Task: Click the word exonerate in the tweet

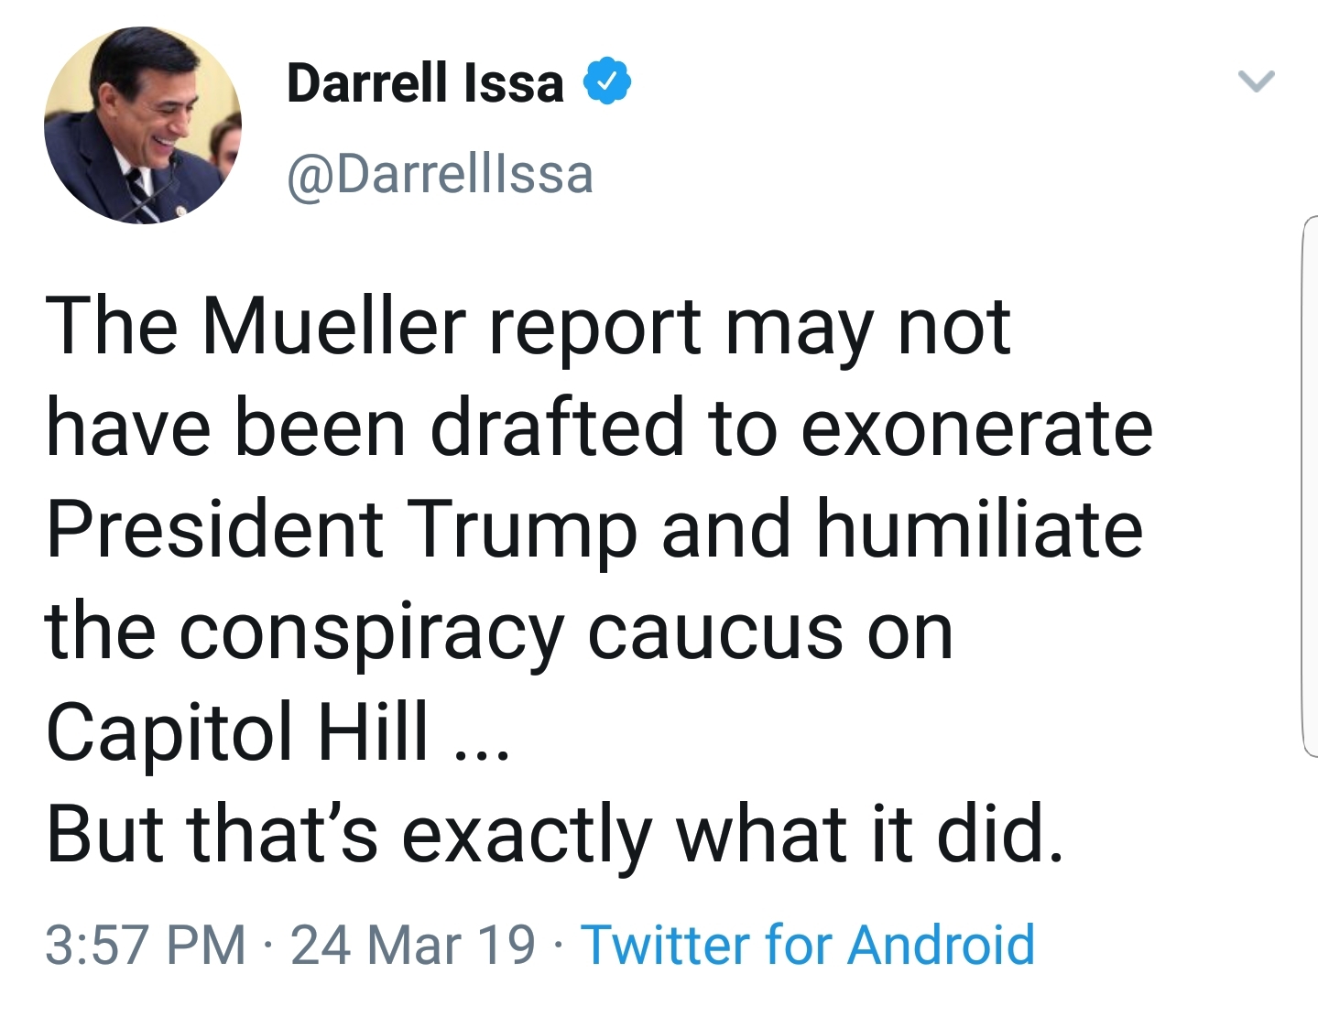Action: (x=976, y=427)
